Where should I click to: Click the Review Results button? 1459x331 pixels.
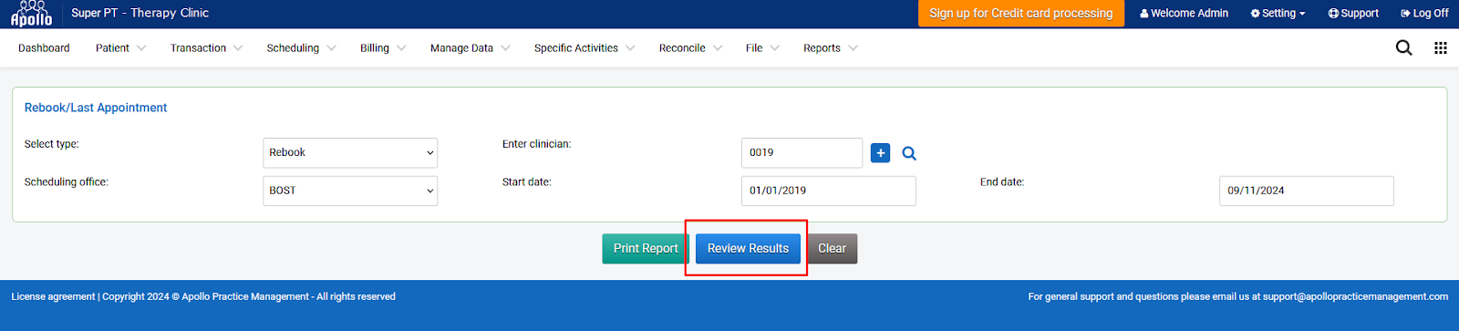click(x=748, y=249)
